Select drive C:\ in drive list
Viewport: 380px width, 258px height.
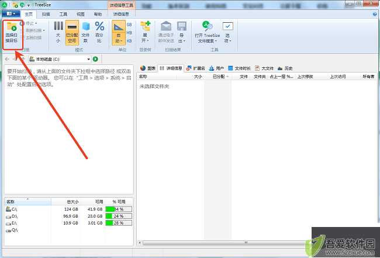(12, 209)
